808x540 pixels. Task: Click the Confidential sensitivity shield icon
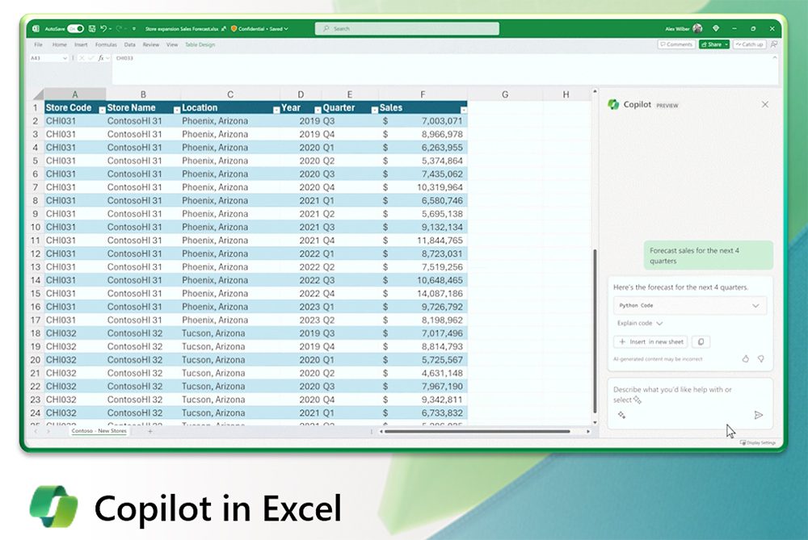click(234, 29)
